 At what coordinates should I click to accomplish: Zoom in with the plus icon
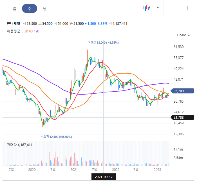point(187,8)
